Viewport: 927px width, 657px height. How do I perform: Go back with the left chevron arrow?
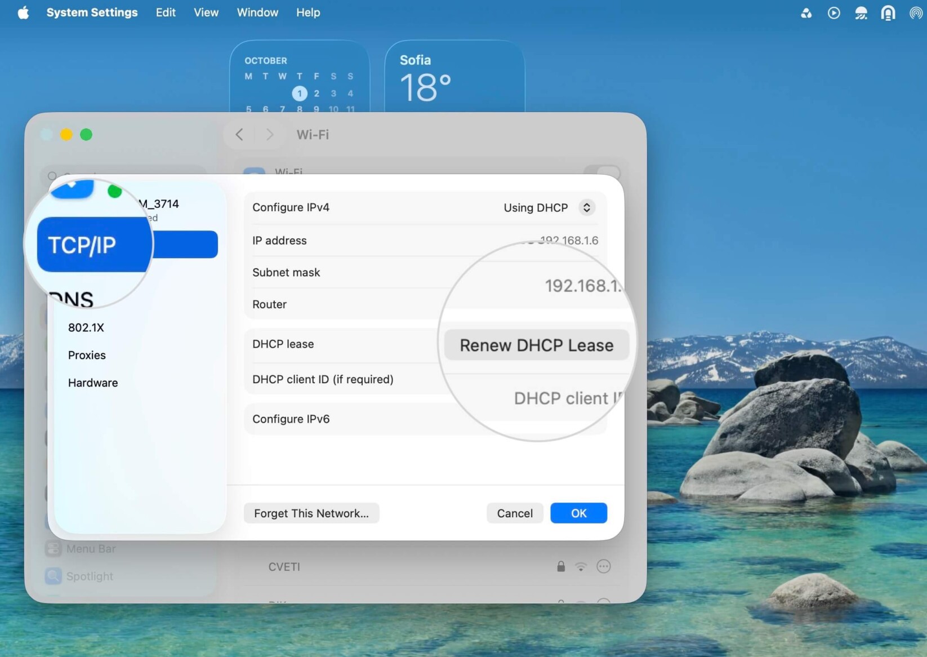(239, 135)
